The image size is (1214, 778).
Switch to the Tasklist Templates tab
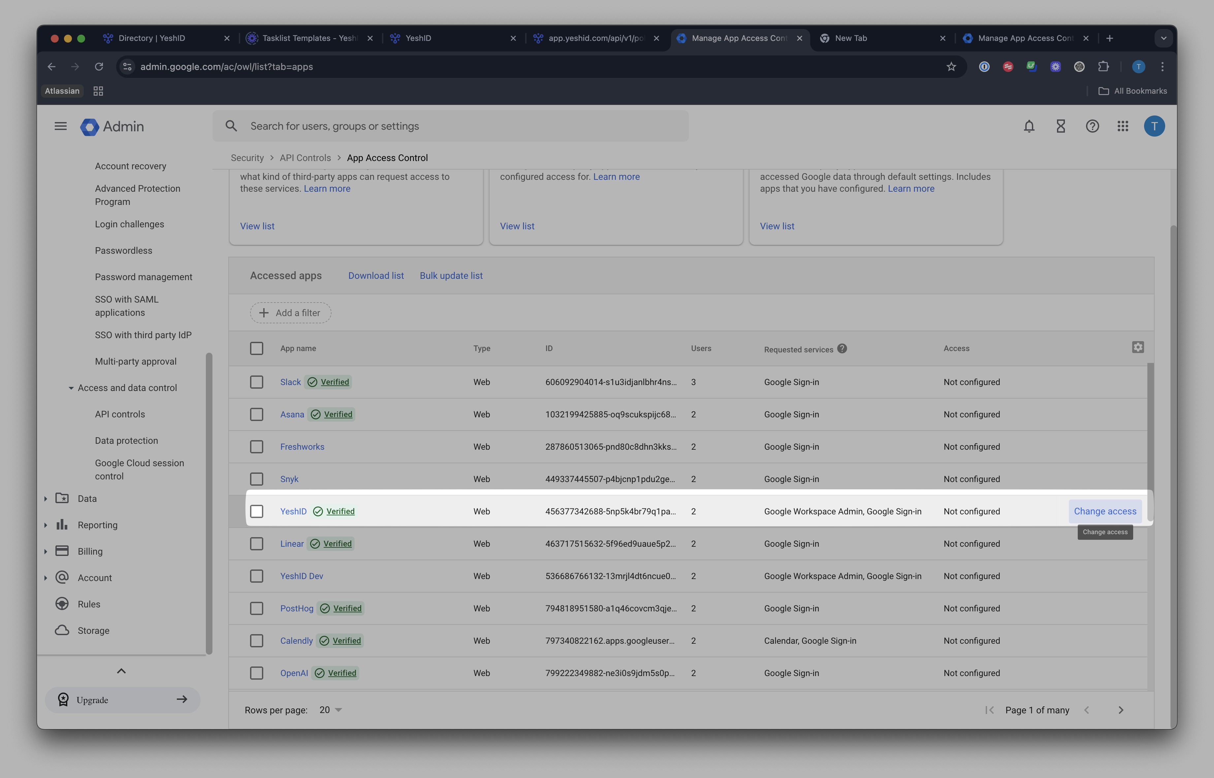click(309, 38)
